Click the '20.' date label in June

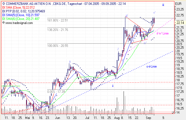pos(75,118)
